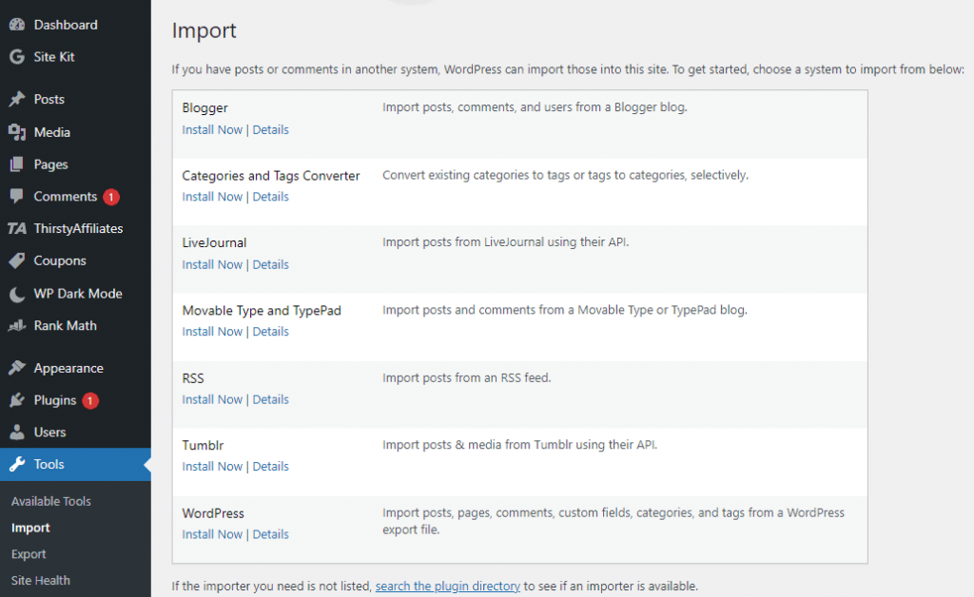View Details for the LiveJournal importer
Viewport: 974px width, 597px height.
coord(270,264)
